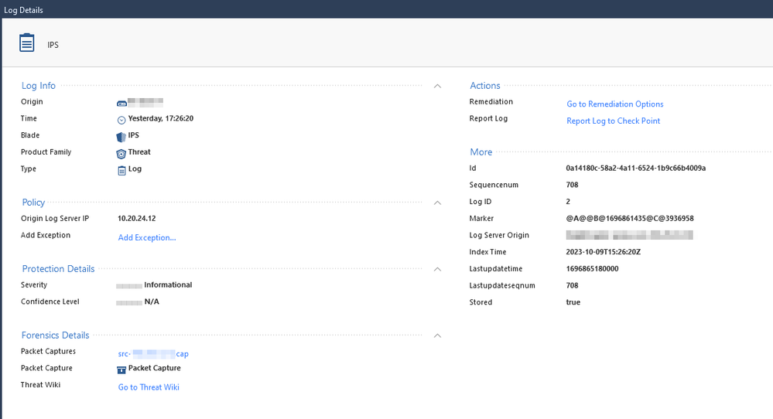Click the Severity level bar indicator
Viewport: 773px width, 419px height.
point(128,285)
